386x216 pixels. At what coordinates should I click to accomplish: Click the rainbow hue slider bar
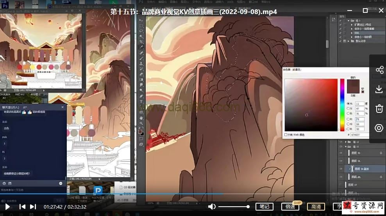[x=342, y=105]
